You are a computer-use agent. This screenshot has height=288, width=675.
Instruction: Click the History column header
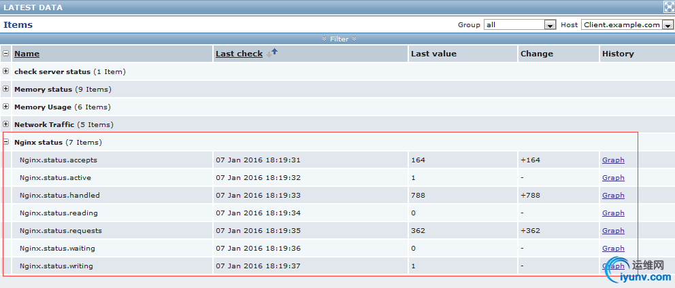[618, 54]
